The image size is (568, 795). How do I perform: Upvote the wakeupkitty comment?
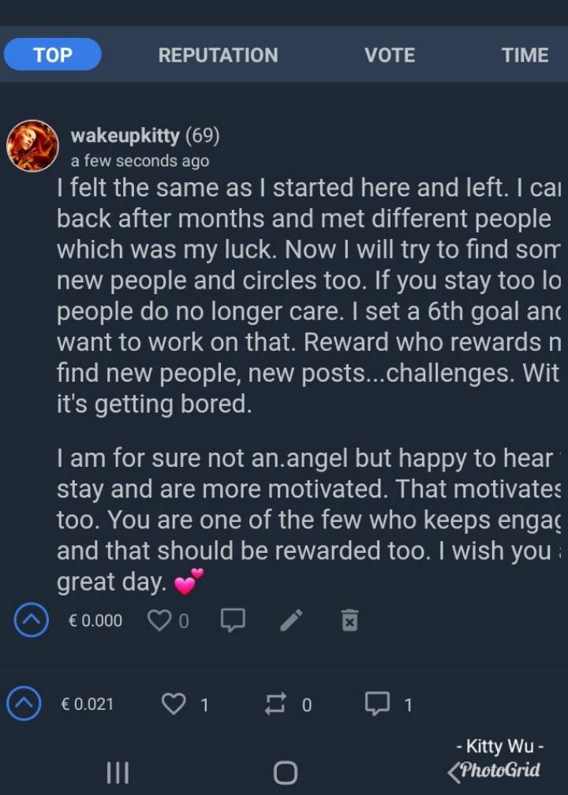[32, 621]
